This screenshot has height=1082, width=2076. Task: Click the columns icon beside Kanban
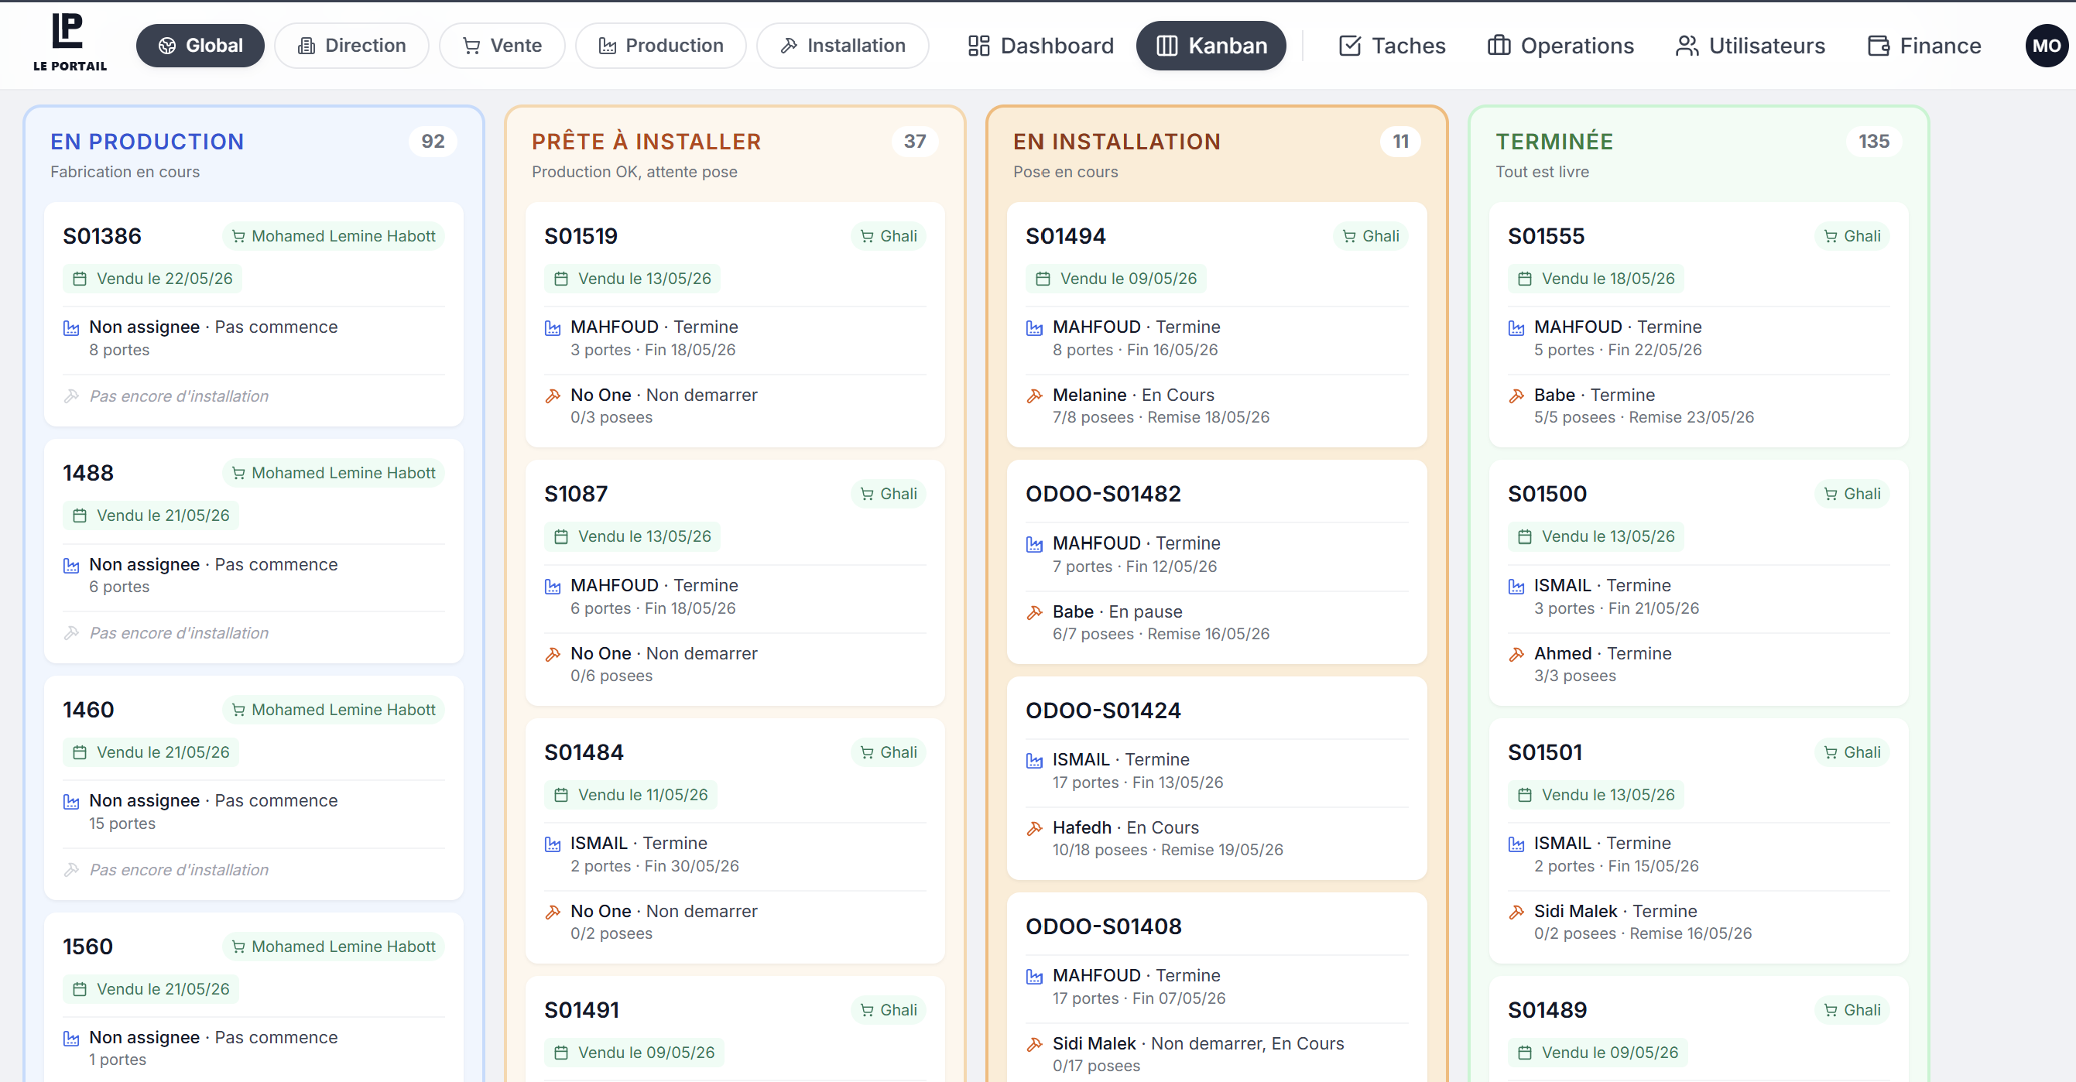(x=1167, y=46)
